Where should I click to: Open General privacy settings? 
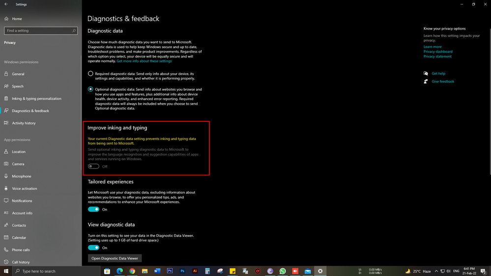click(18, 74)
